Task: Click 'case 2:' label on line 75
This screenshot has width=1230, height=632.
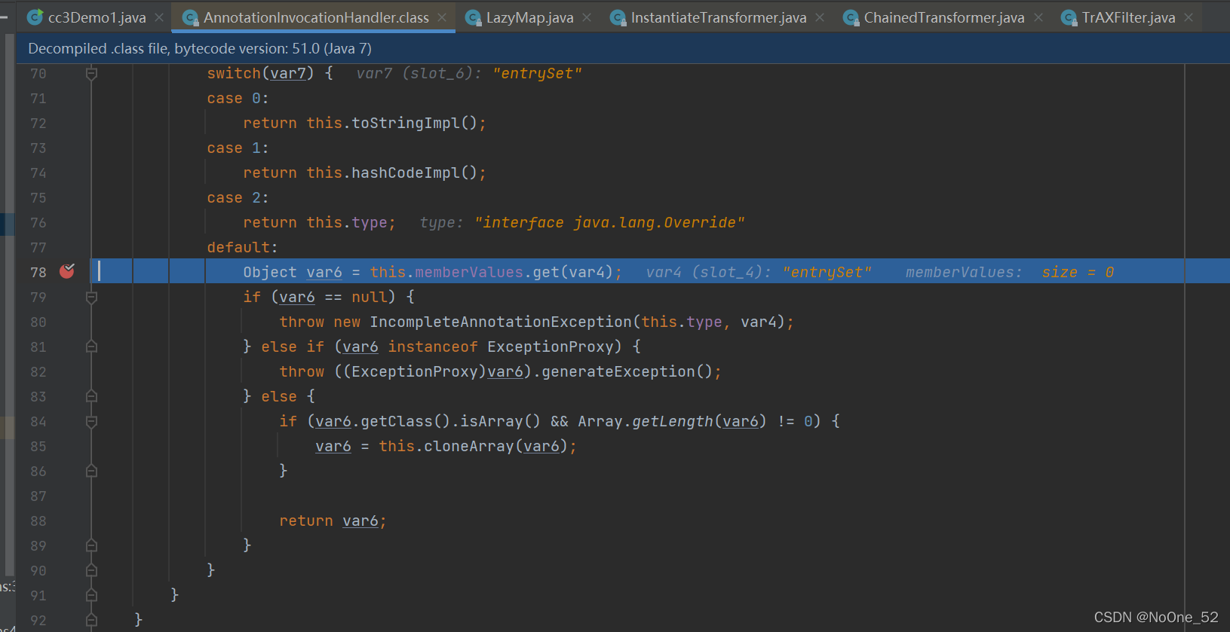Action: [x=238, y=197]
